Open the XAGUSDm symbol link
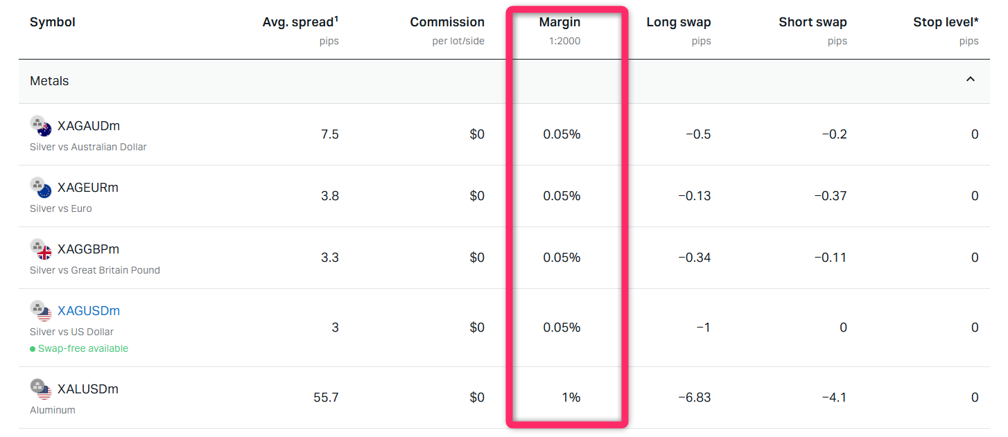Screen dimensions: 1008x437 tap(89, 311)
